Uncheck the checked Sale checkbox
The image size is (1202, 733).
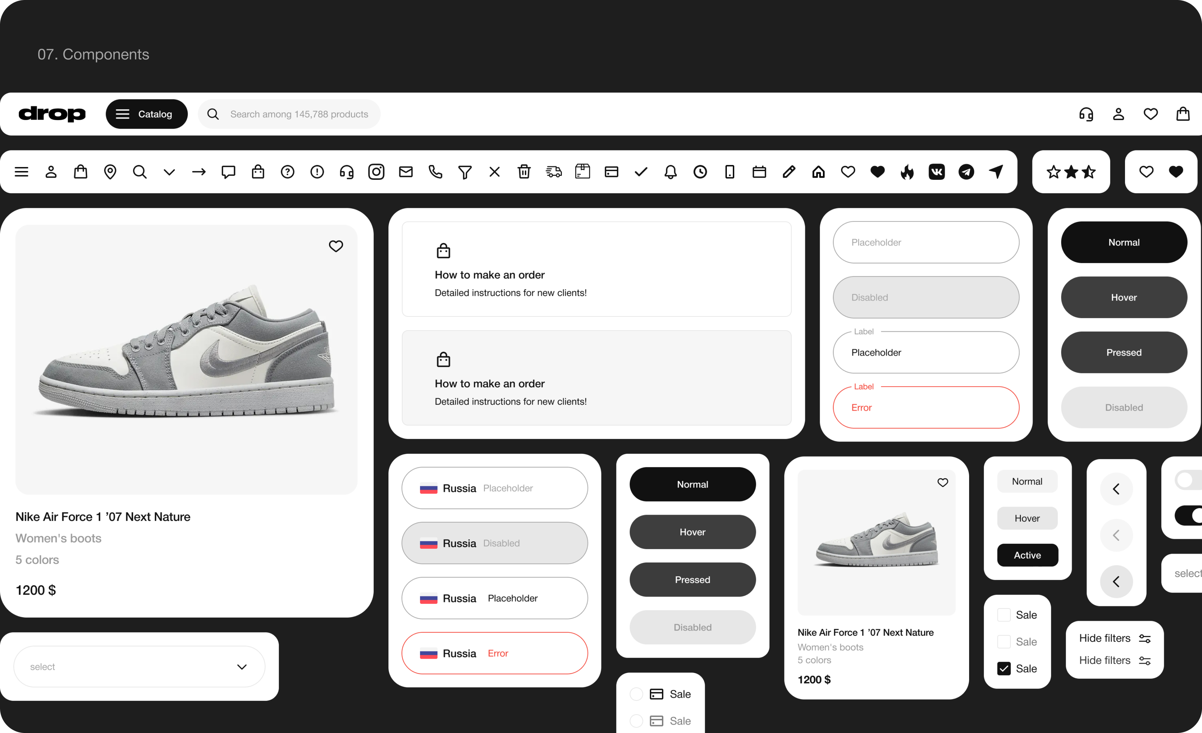coord(1004,669)
